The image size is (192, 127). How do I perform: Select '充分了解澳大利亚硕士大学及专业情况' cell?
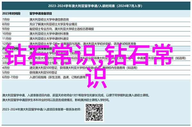point(53,24)
